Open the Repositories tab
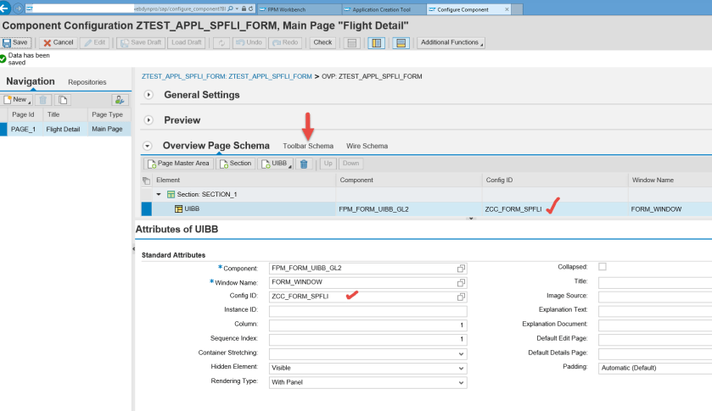712x411 pixels. click(x=87, y=82)
